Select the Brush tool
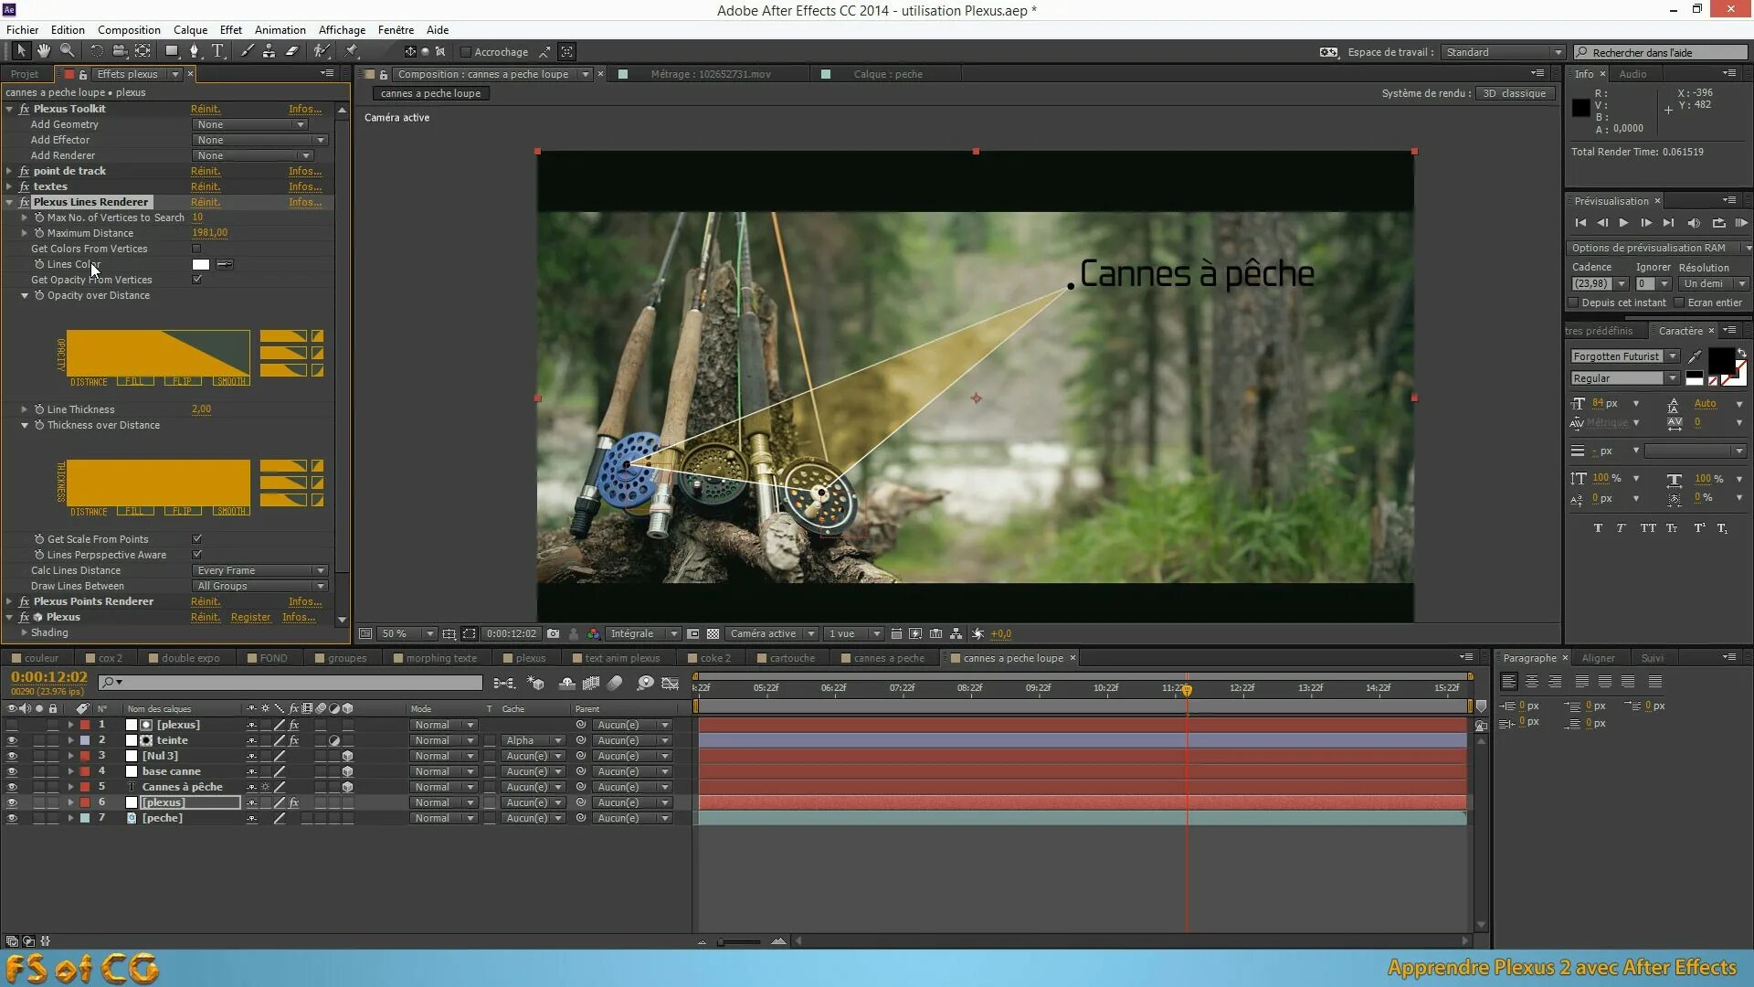 click(x=247, y=51)
